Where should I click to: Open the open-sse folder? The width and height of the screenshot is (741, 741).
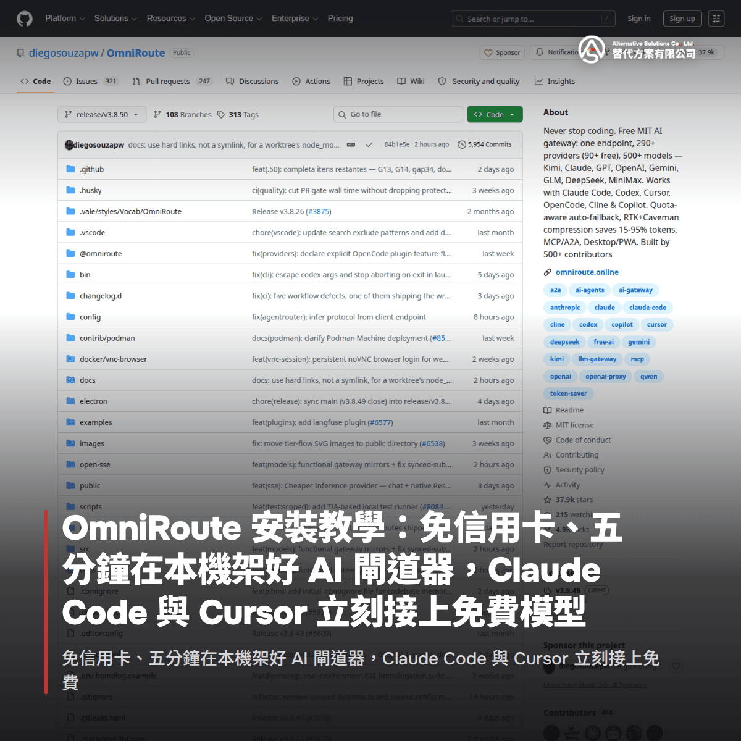95,465
